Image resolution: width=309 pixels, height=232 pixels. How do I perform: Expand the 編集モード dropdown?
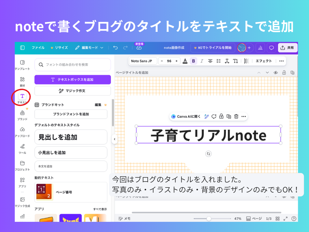[90, 48]
